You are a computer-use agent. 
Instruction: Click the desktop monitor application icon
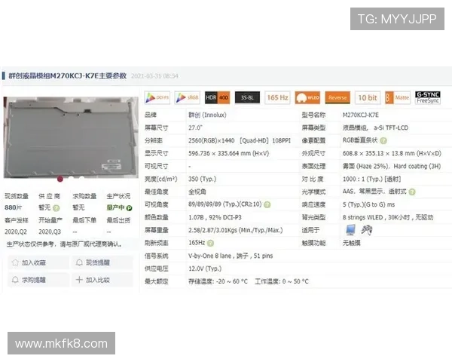pyautogui.click(x=350, y=230)
